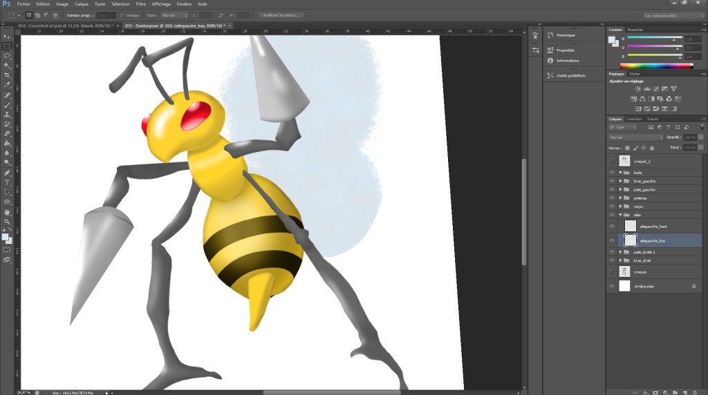Show the croquis_2 layer
708x395 pixels.
click(x=611, y=160)
